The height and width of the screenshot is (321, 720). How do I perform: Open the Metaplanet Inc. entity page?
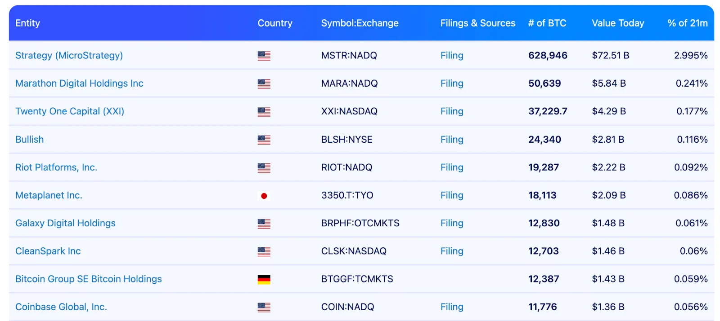pos(49,195)
